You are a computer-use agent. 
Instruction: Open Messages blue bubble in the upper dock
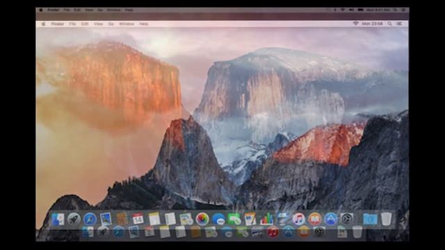[x=218, y=219]
